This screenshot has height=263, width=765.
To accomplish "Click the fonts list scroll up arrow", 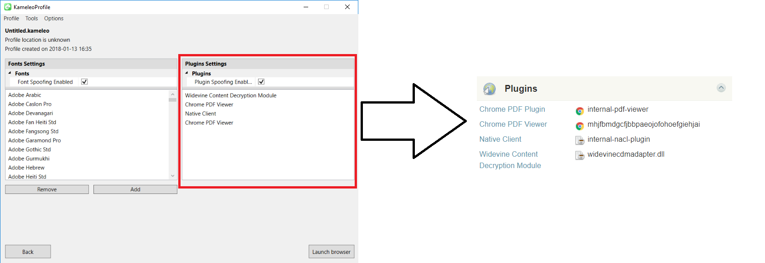I will click(x=172, y=94).
